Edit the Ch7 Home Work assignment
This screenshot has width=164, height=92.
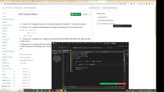click(x=85, y=14)
